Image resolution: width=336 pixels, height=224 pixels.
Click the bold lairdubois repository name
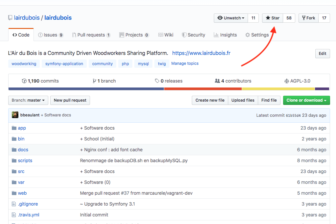point(58,18)
